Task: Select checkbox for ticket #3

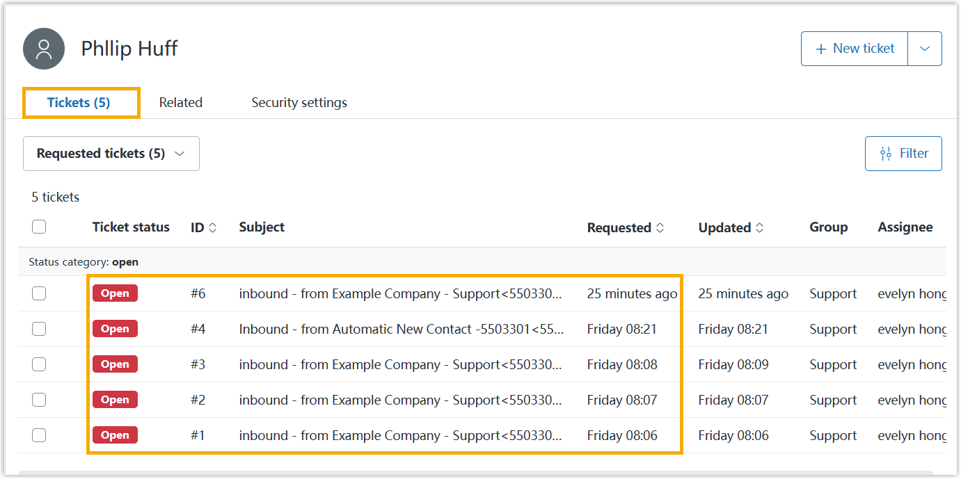Action: point(39,364)
